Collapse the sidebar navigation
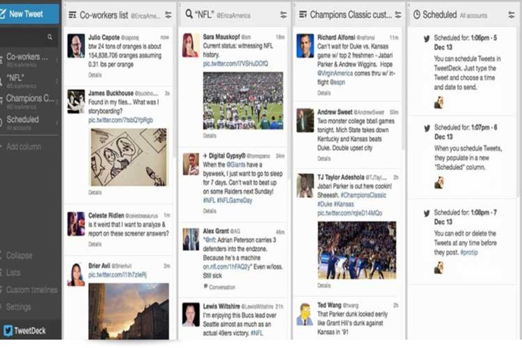Viewport: 522px width, 348px height. 18,256
